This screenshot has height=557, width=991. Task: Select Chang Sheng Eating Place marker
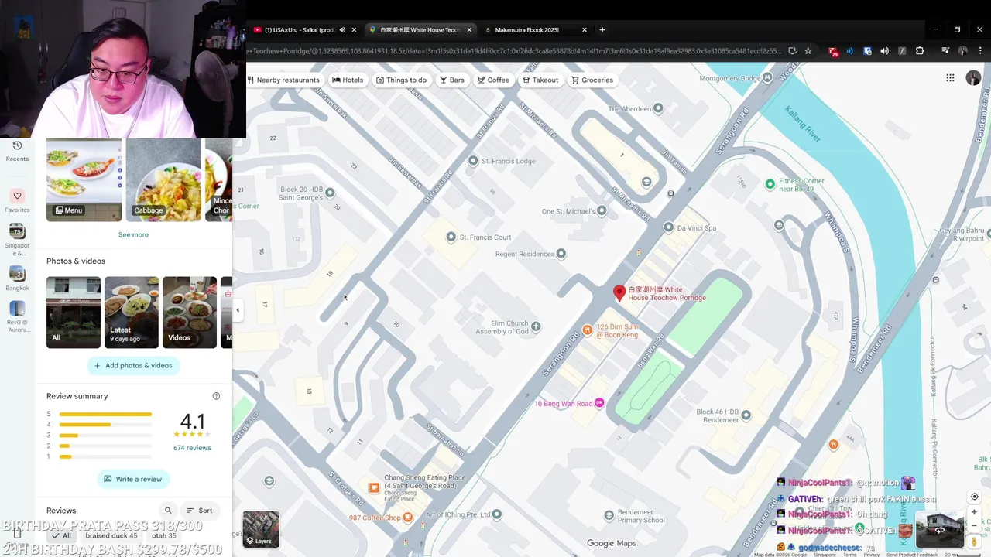(374, 487)
